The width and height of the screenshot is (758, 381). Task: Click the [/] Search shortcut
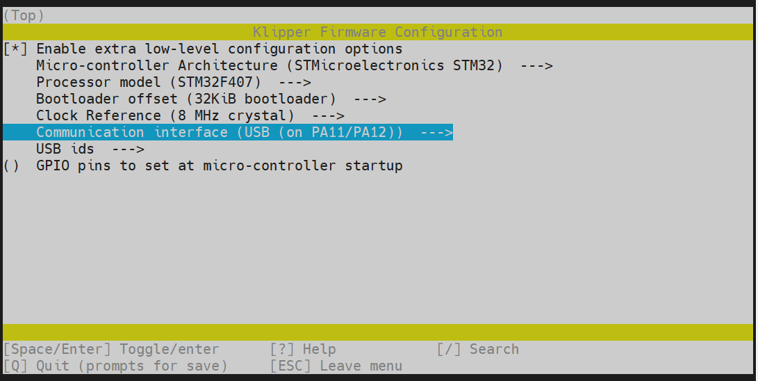477,350
